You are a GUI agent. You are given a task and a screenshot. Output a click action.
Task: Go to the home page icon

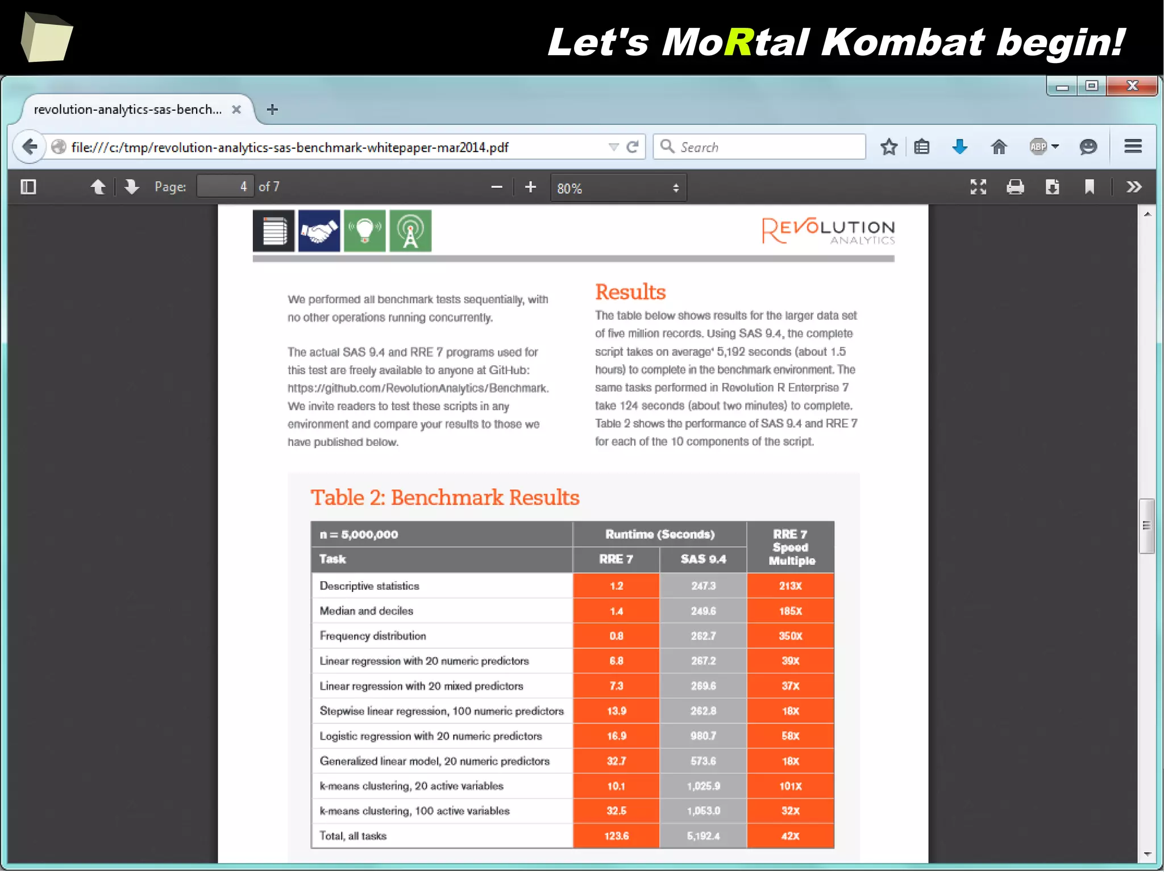[999, 147]
